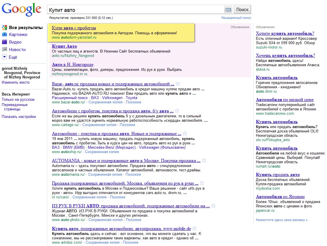Open Mercedes-Benz (Мерседес) sitelink
This screenshot has height=246, width=327.
112,148
